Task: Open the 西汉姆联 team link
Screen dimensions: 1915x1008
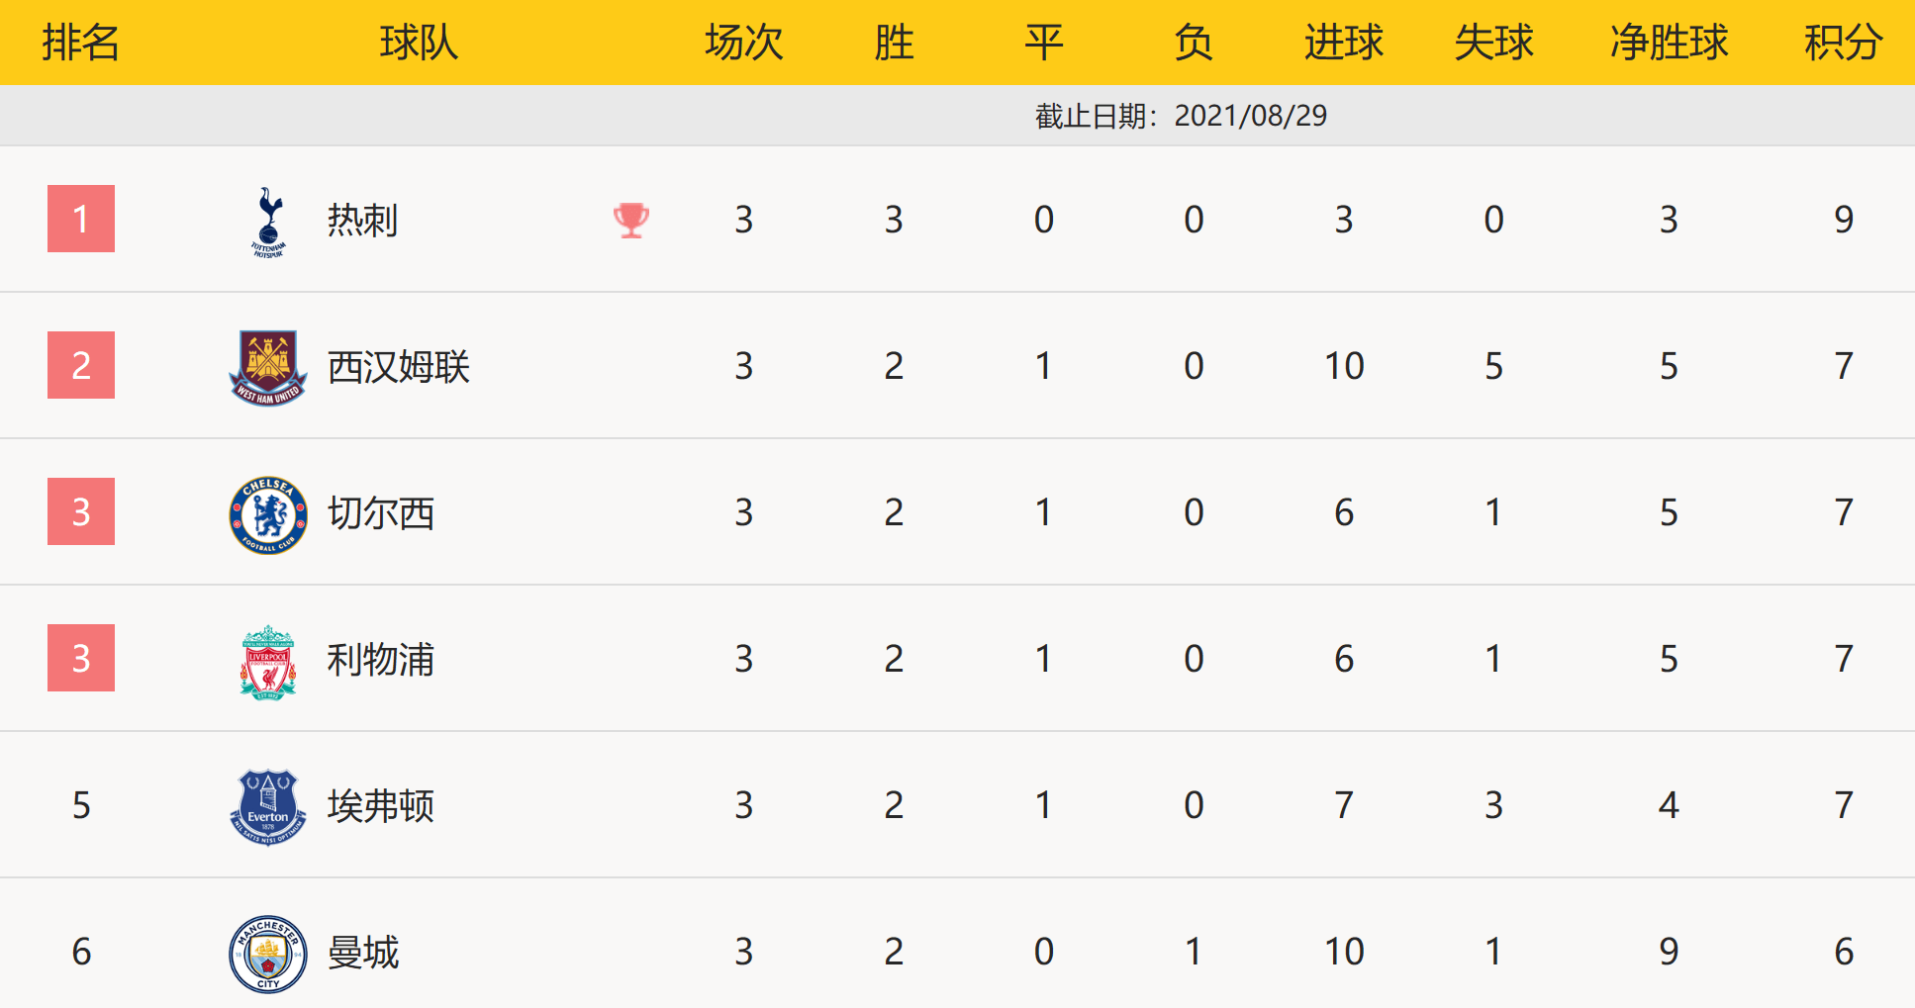Action: point(399,367)
